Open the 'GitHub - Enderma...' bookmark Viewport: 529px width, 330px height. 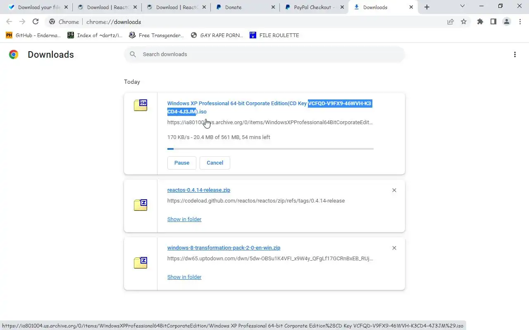(x=33, y=35)
